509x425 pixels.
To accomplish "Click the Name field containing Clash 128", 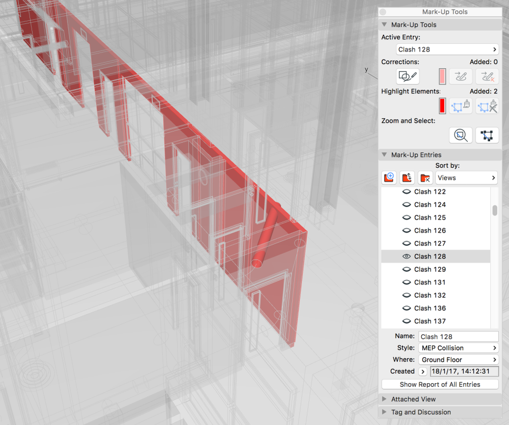I will pos(459,337).
